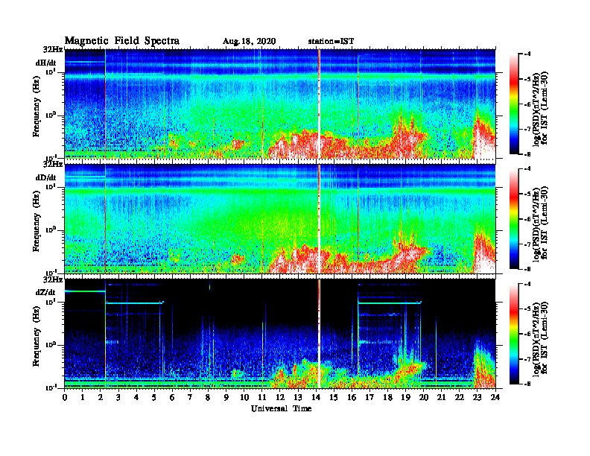590x456 pixels.
Task: Click hour '8' tick on Universal Time axis
Action: tap(208, 397)
